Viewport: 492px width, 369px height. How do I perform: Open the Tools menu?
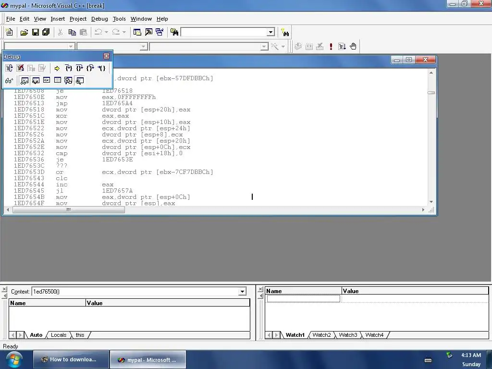(x=119, y=19)
